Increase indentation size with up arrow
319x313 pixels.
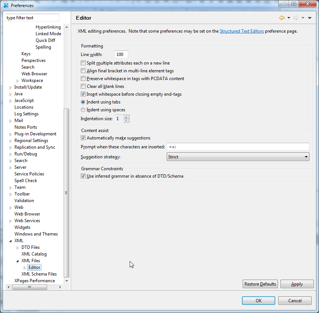point(126,117)
